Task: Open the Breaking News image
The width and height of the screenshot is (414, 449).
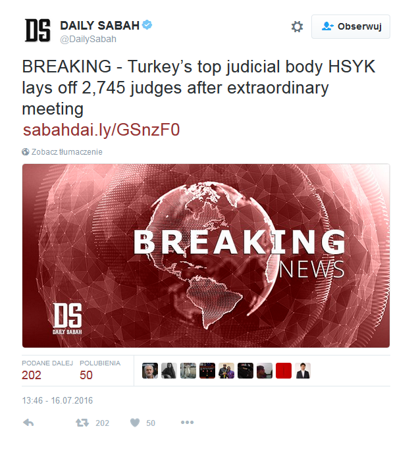Action: pyautogui.click(x=206, y=255)
